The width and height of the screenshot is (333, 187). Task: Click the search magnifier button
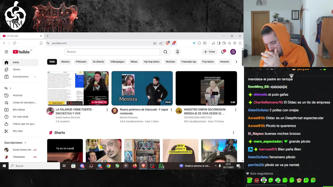coord(165,52)
